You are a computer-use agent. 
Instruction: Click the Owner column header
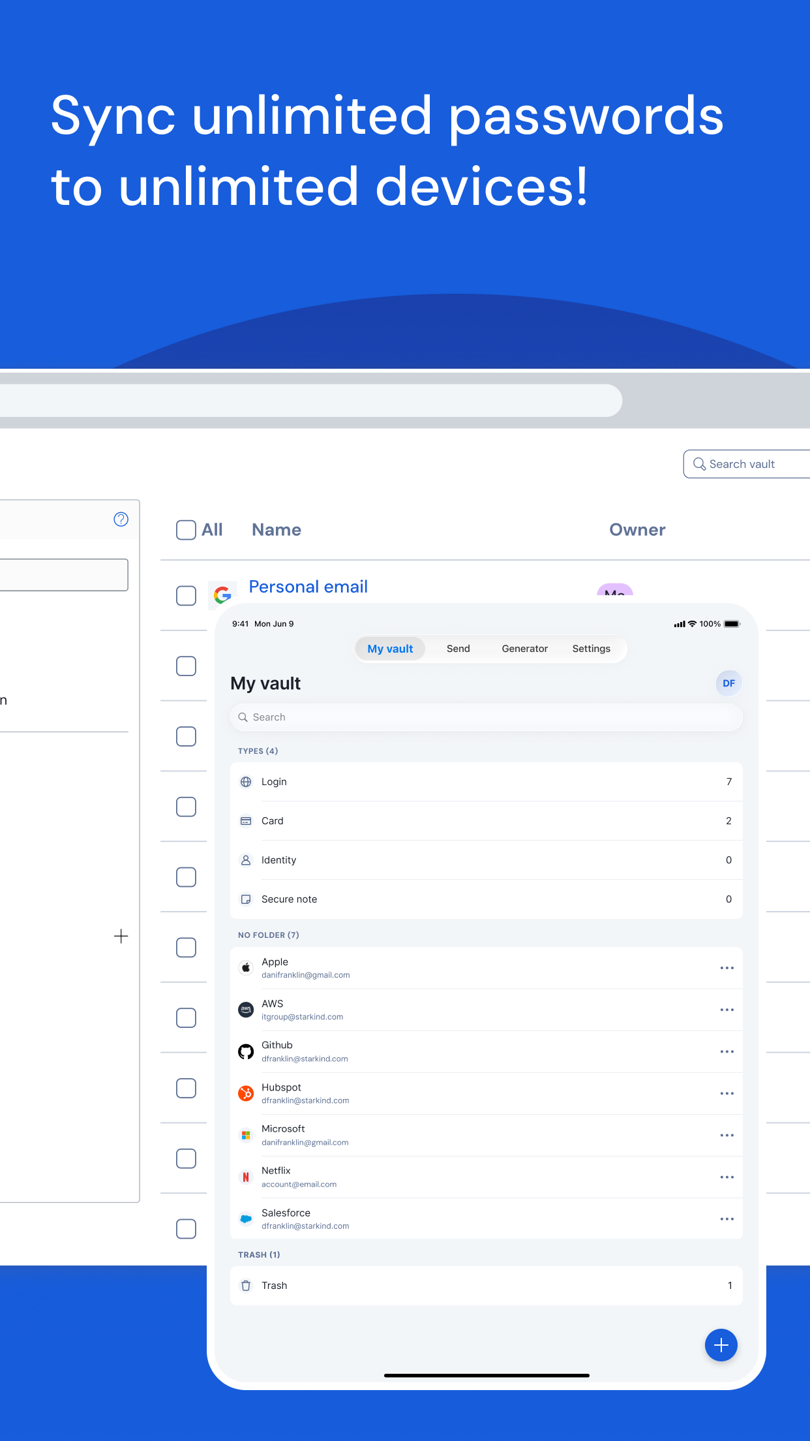[637, 530]
